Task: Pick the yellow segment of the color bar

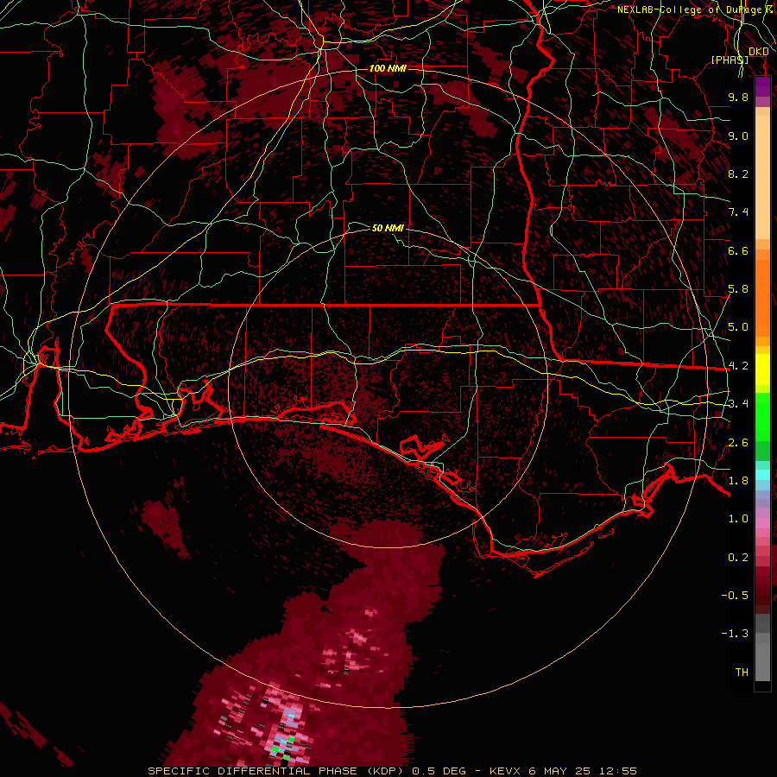Action: point(762,370)
